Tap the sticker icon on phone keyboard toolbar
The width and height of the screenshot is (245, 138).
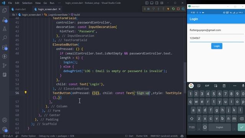[199, 86]
